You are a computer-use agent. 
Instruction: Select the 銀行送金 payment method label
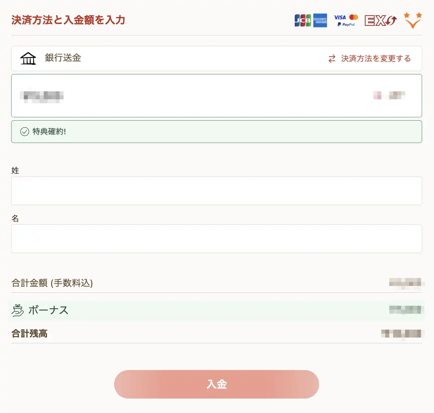(x=63, y=58)
